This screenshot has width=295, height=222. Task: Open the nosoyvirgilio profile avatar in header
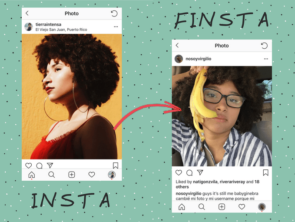click(179, 59)
